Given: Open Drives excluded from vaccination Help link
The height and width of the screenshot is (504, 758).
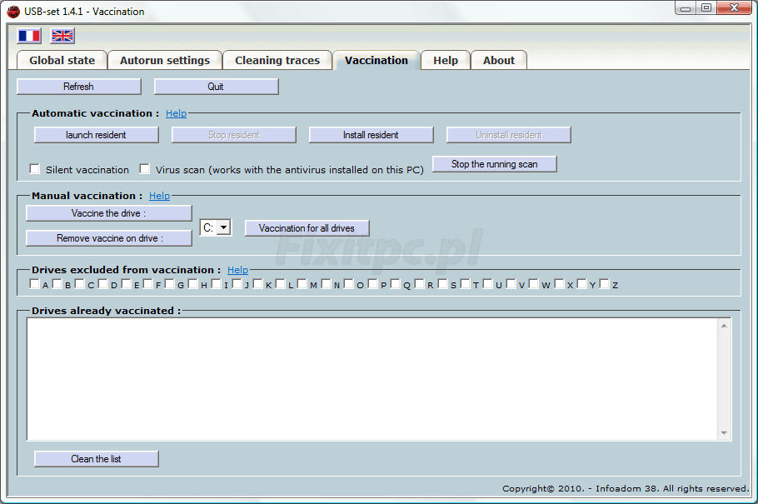Looking at the screenshot, I should (238, 270).
